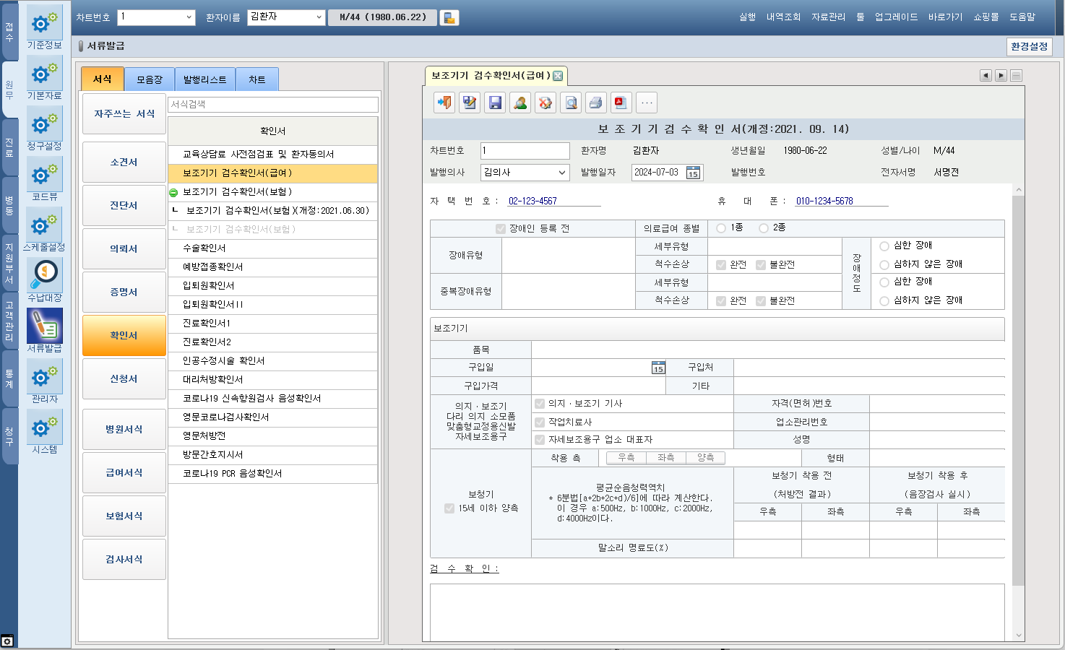Click the save (floppy disk) icon in form toolbar
This screenshot has height=650, width=1065.
pos(495,103)
